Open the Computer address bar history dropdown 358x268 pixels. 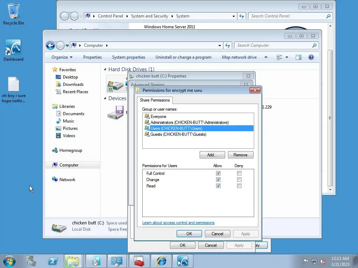[220, 45]
